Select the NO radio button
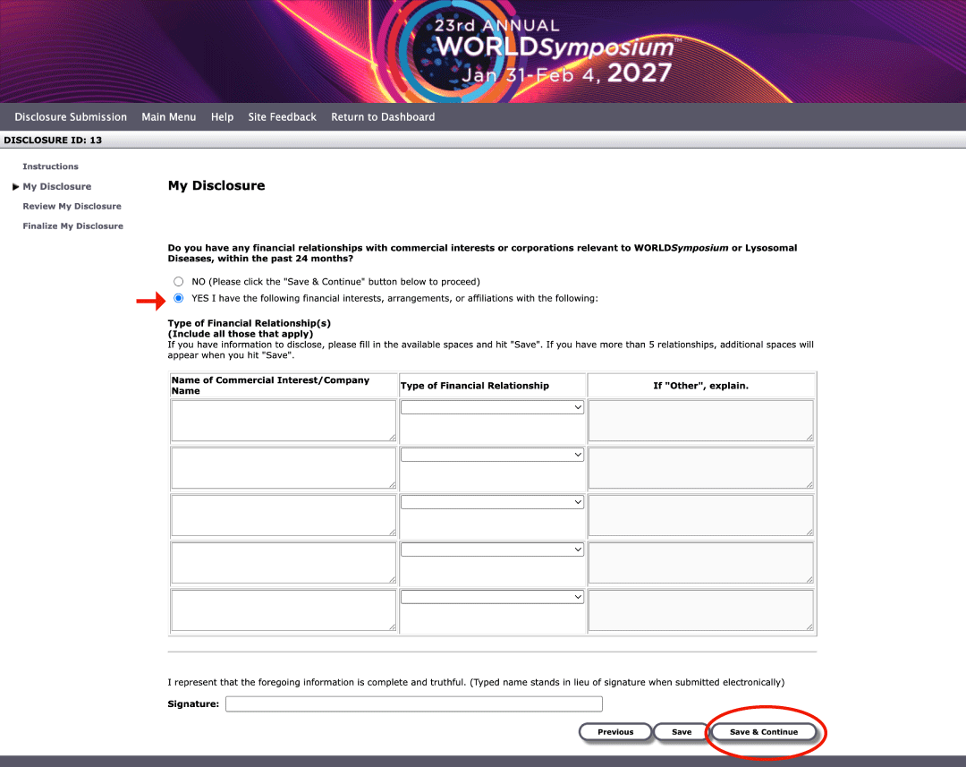 (x=179, y=282)
